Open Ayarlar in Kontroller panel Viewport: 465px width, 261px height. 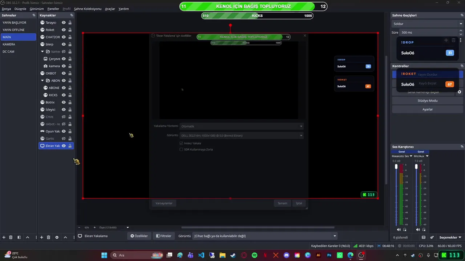coord(427,109)
